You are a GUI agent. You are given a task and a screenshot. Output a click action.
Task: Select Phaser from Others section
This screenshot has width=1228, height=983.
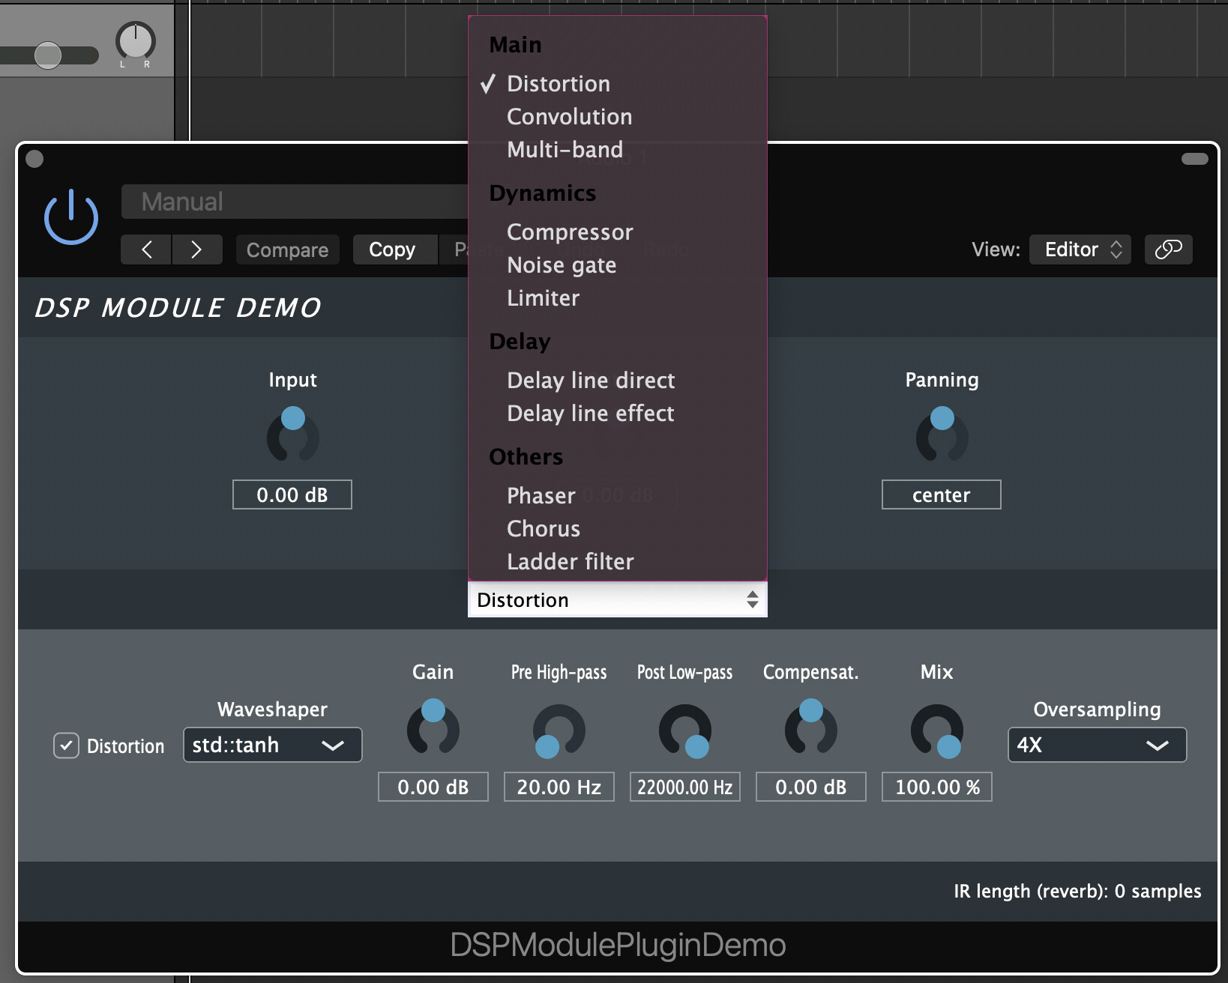coord(618,496)
